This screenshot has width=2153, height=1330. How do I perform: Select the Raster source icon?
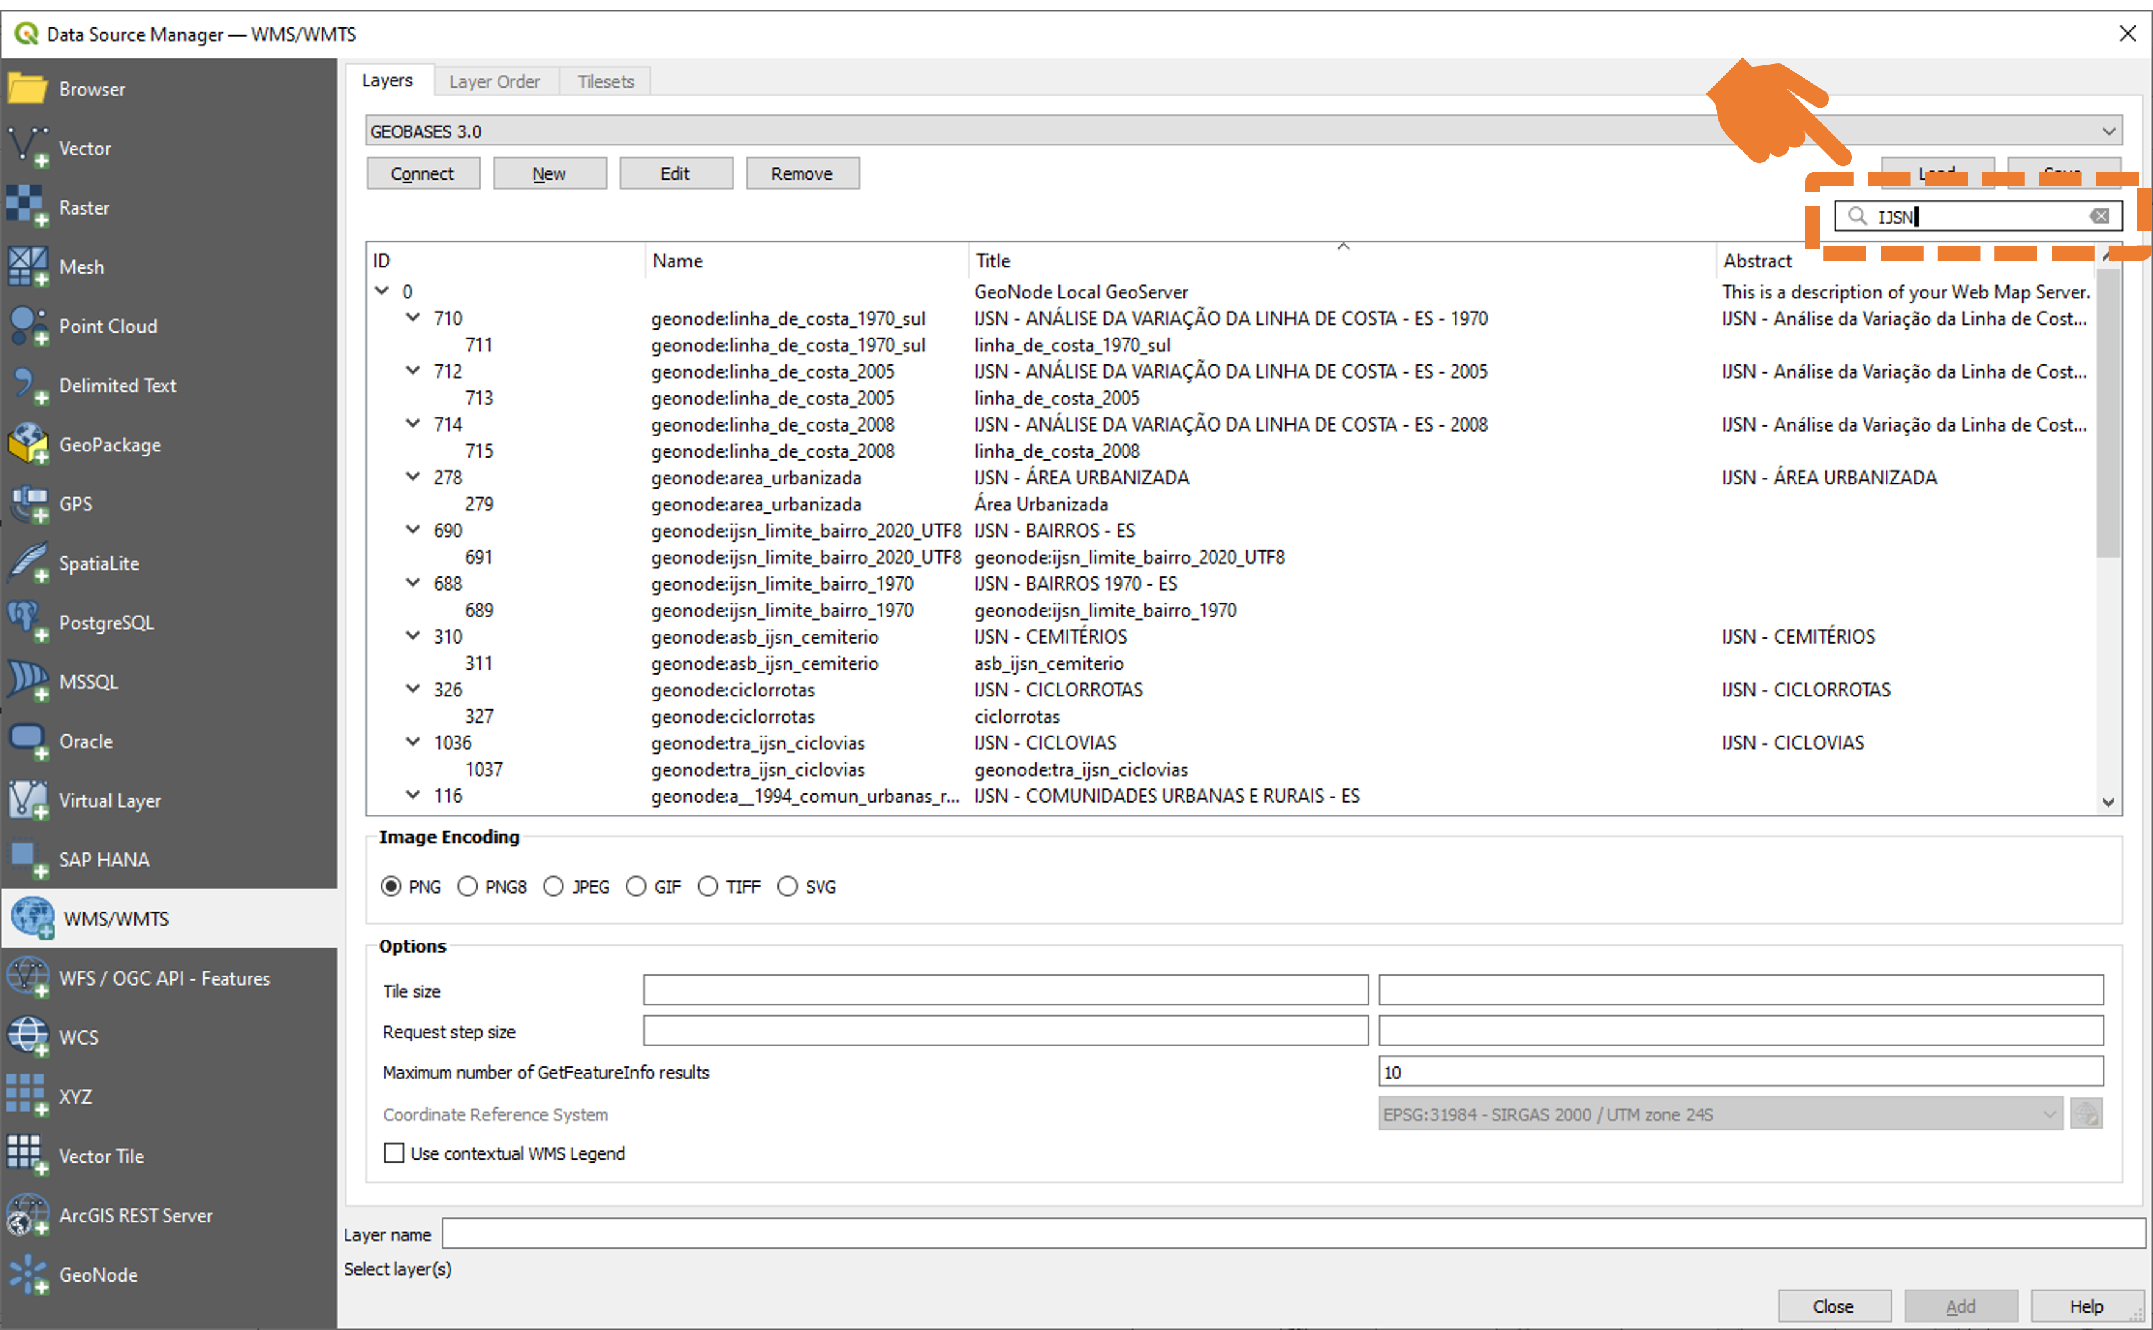(27, 206)
